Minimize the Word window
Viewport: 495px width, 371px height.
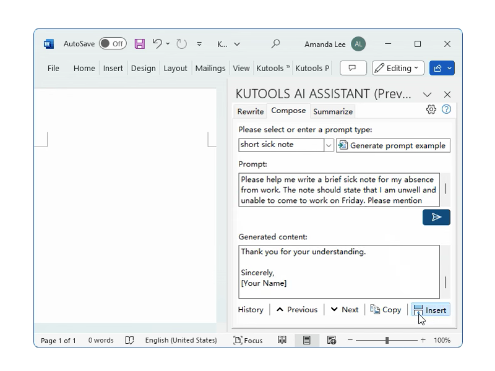pyautogui.click(x=388, y=44)
